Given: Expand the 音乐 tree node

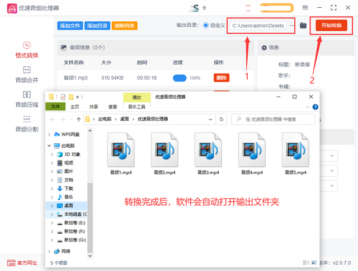Looking at the screenshot, I should coord(52,197).
